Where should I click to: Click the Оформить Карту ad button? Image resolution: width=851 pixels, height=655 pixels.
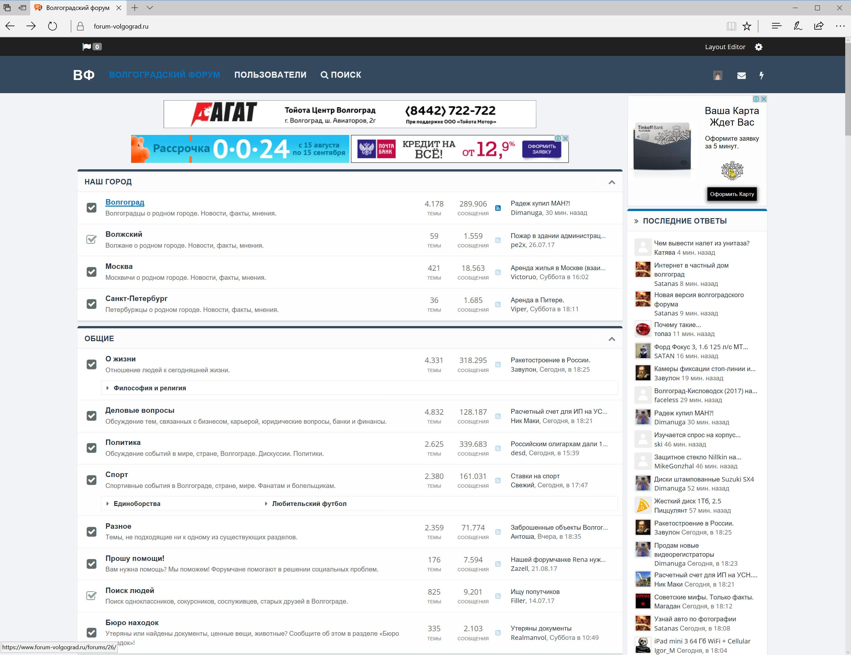tap(731, 194)
